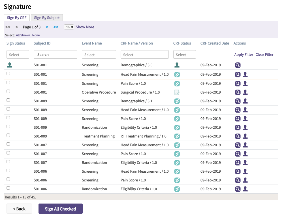The height and width of the screenshot is (218, 284).
Task: Select checkbox for S01-006 Eligibility Criteria row
Action: (8, 188)
